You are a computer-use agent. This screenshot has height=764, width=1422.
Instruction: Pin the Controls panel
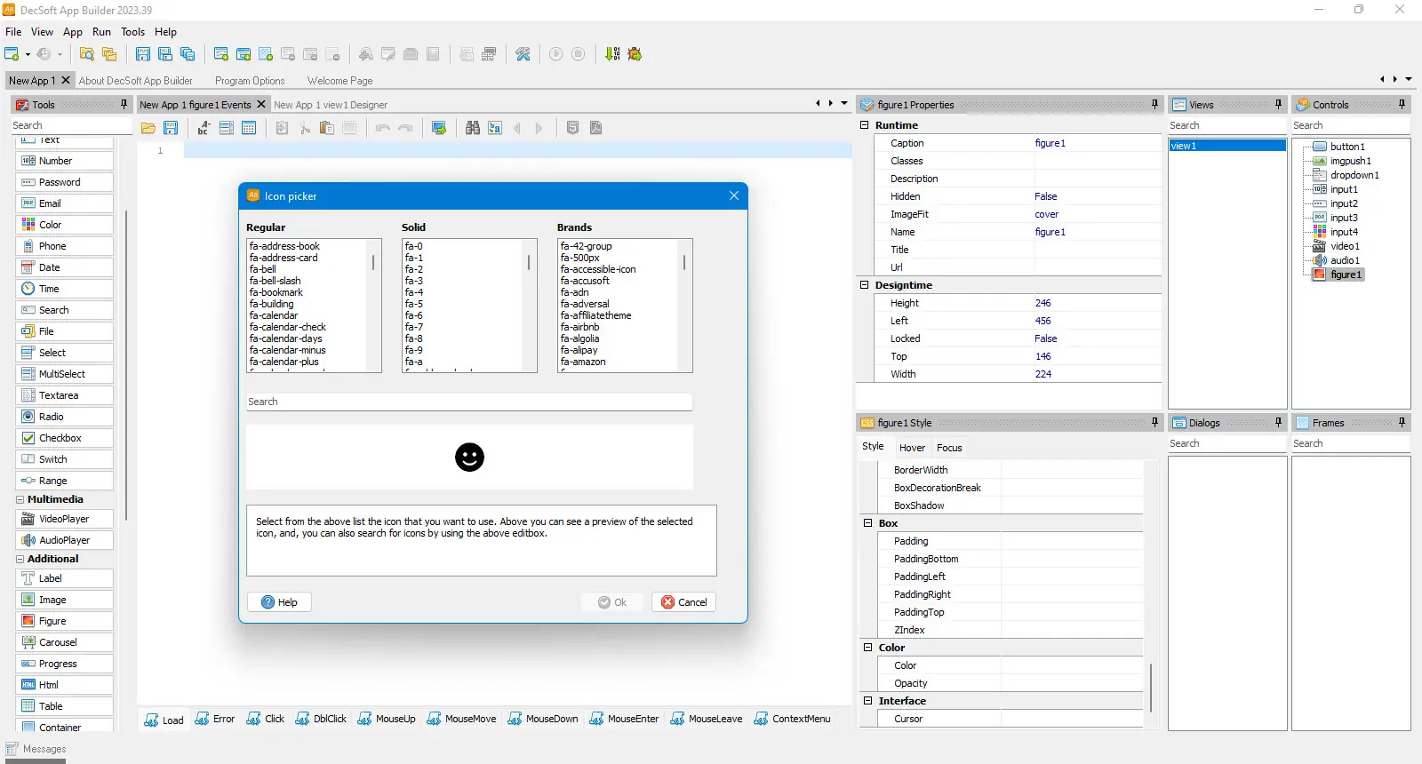pyautogui.click(x=1402, y=104)
